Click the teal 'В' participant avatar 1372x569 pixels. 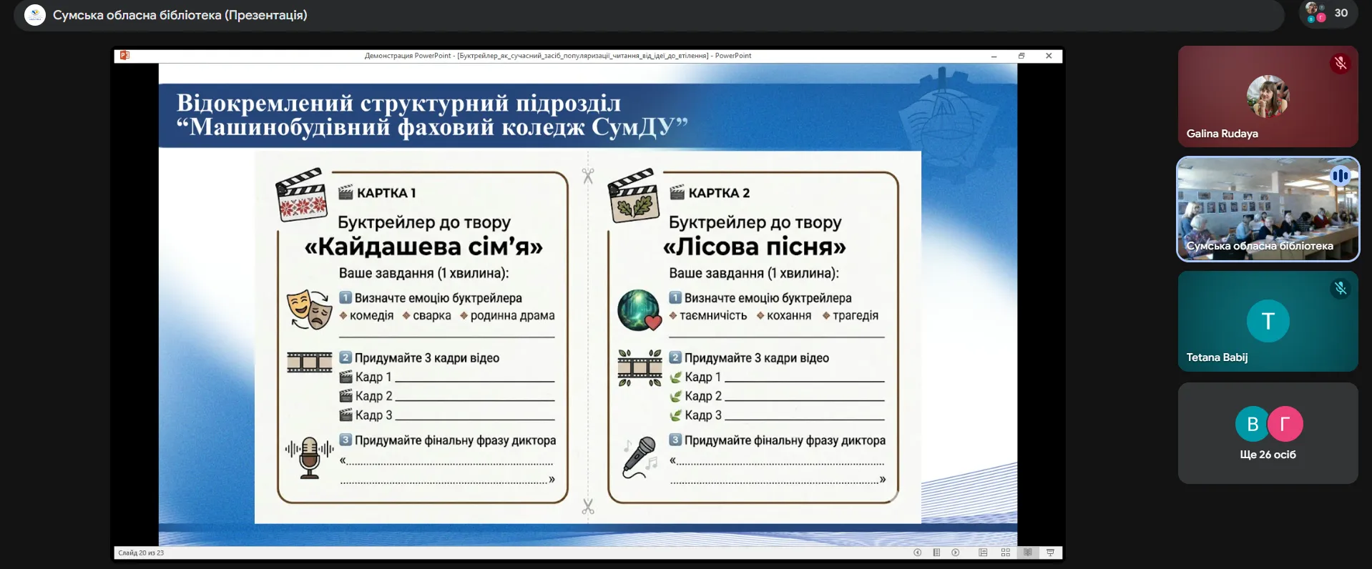point(1253,424)
